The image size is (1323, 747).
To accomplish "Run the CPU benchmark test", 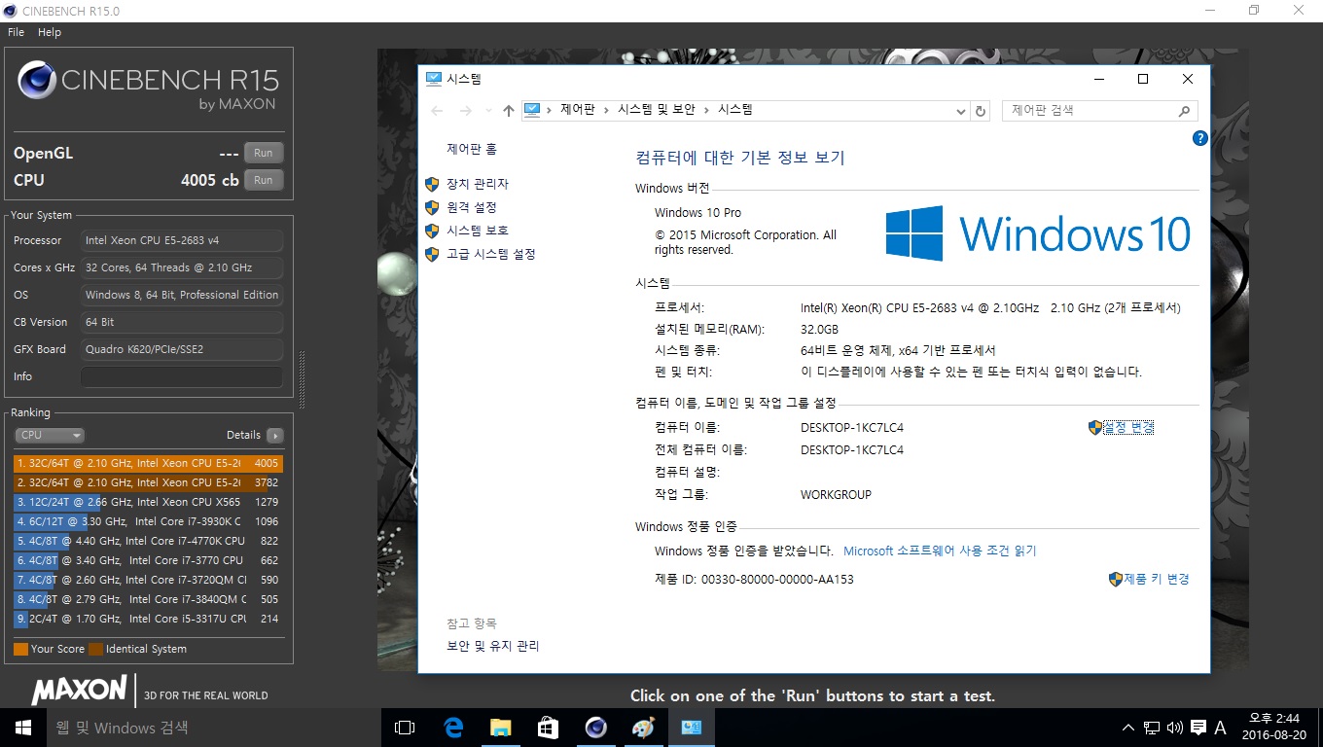I will (264, 180).
